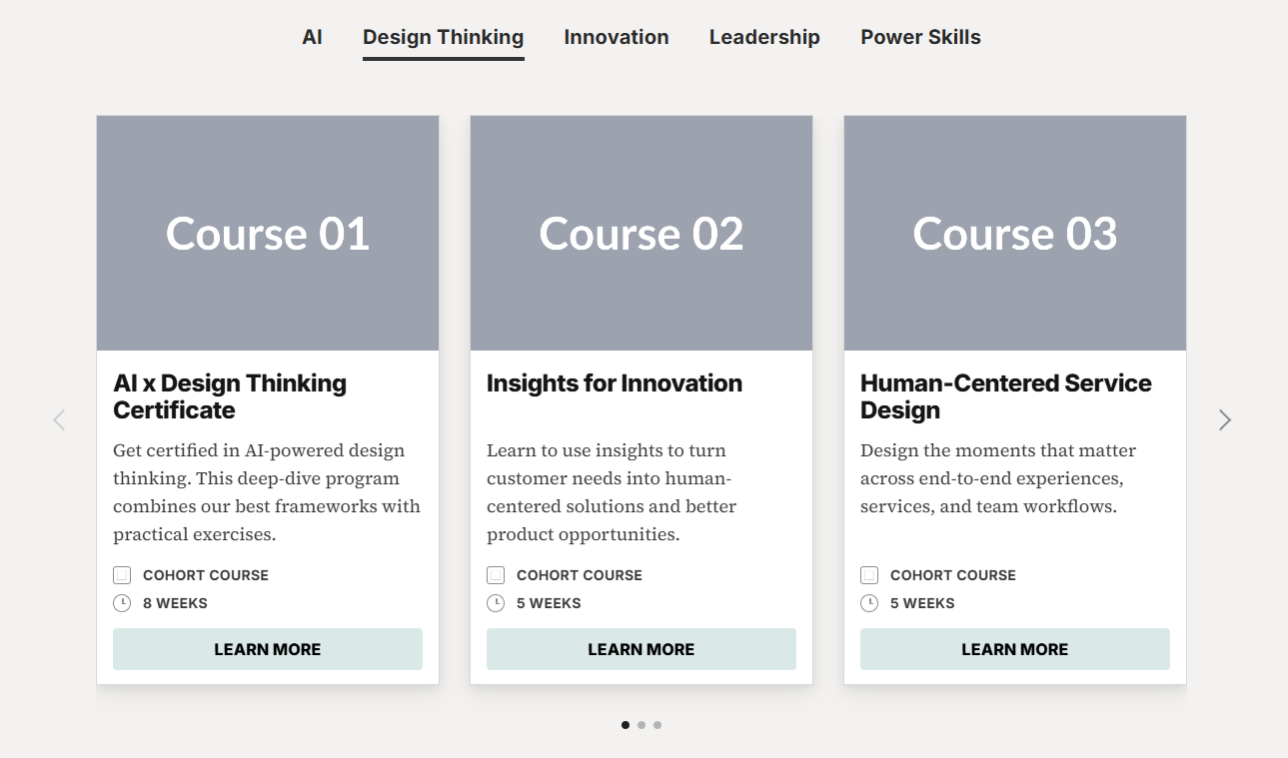The width and height of the screenshot is (1288, 758).
Task: Click next carousel arrow on right
Action: click(1225, 420)
